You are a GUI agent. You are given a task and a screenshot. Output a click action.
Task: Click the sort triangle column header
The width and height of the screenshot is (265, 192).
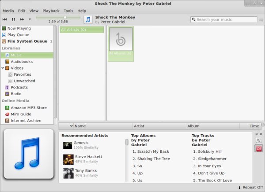pyautogui.click(x=71, y=126)
